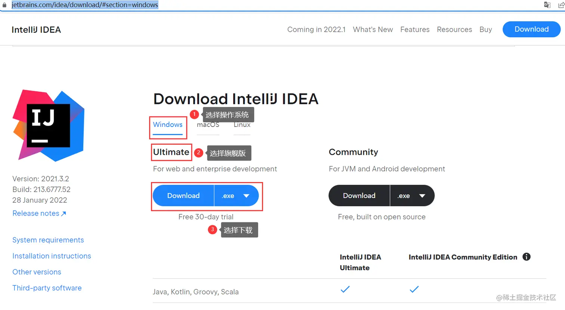Click the Free, built on open source text
Screen dimensions: 565x310
(x=382, y=217)
